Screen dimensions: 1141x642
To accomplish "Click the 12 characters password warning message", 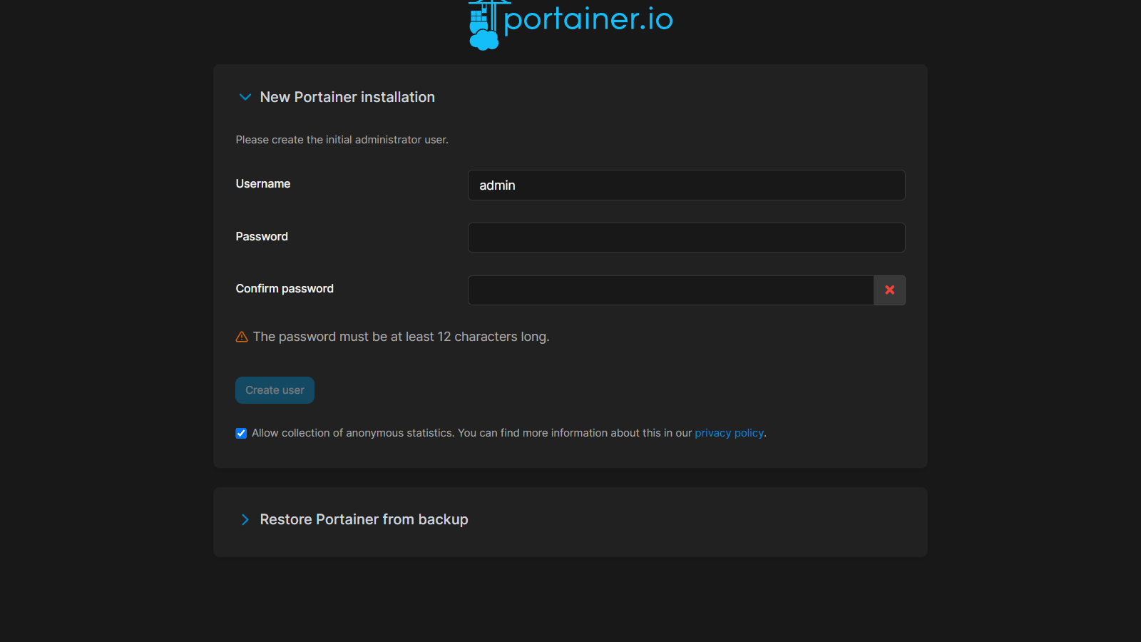I will pyautogui.click(x=401, y=337).
